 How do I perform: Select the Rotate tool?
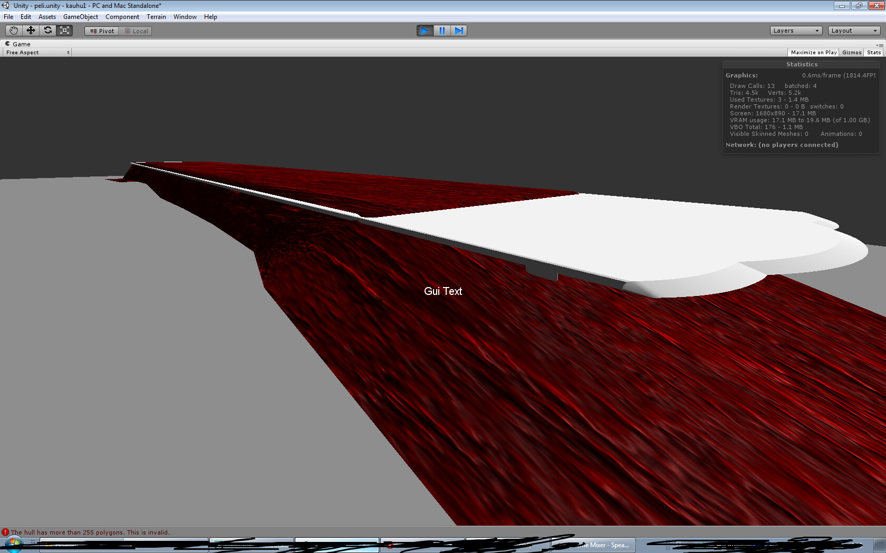48,30
